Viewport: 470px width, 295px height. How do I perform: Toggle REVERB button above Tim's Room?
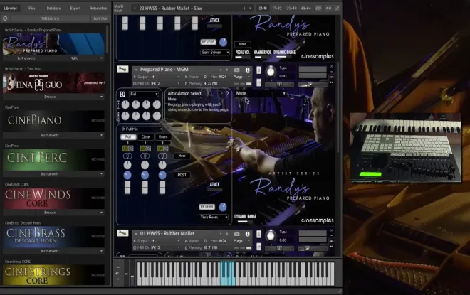coord(207,207)
